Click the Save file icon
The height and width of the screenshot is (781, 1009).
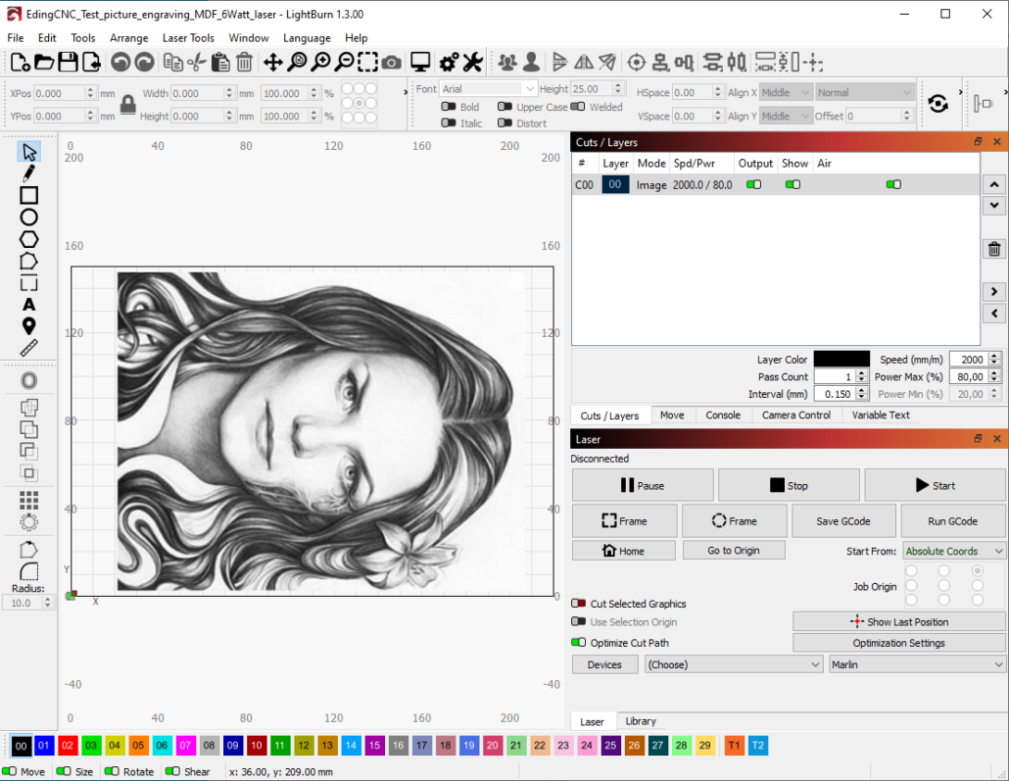tap(68, 63)
